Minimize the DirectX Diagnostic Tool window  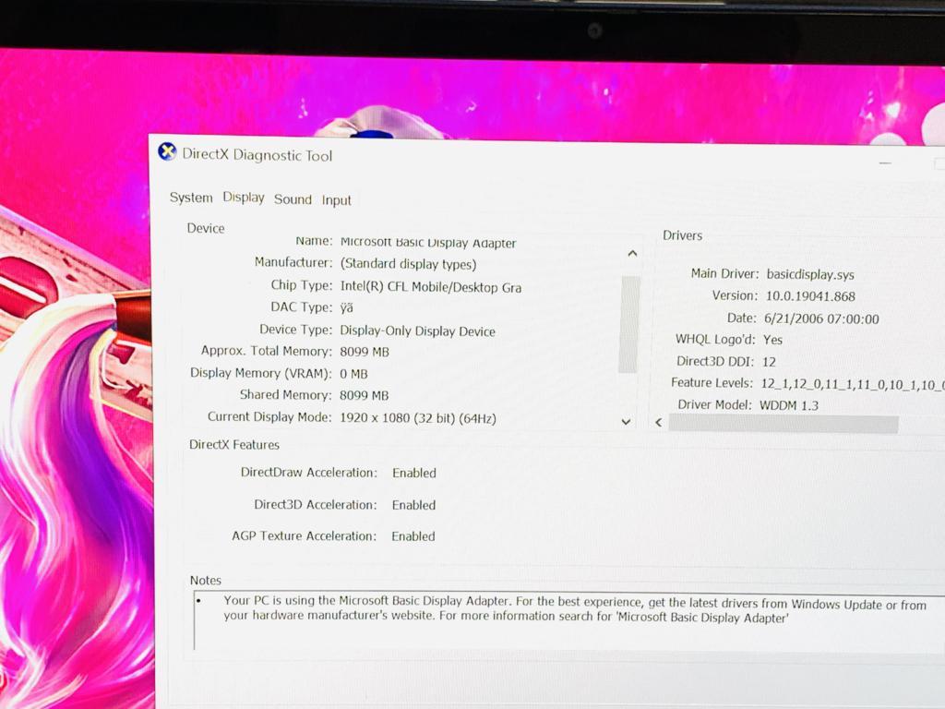pyautogui.click(x=885, y=162)
